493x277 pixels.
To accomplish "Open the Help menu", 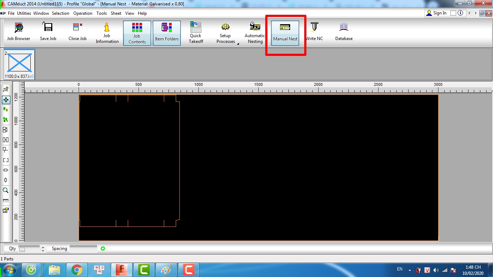I will click(143, 13).
